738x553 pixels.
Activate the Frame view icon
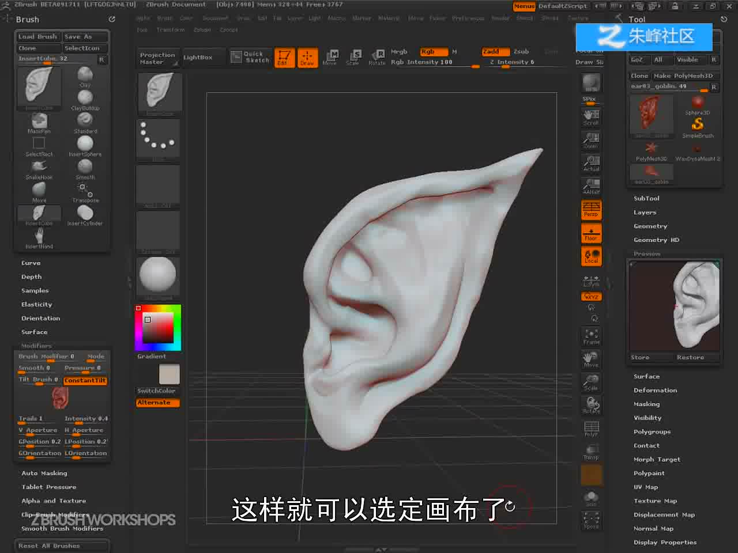point(591,336)
